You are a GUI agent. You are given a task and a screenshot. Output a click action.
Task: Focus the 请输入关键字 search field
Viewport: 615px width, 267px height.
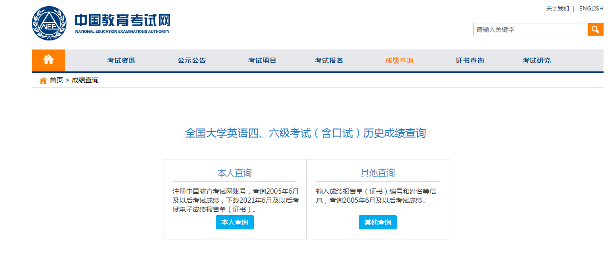(x=531, y=30)
